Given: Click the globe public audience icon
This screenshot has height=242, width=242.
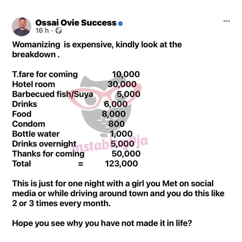Looking at the screenshot, I should tap(59, 31).
